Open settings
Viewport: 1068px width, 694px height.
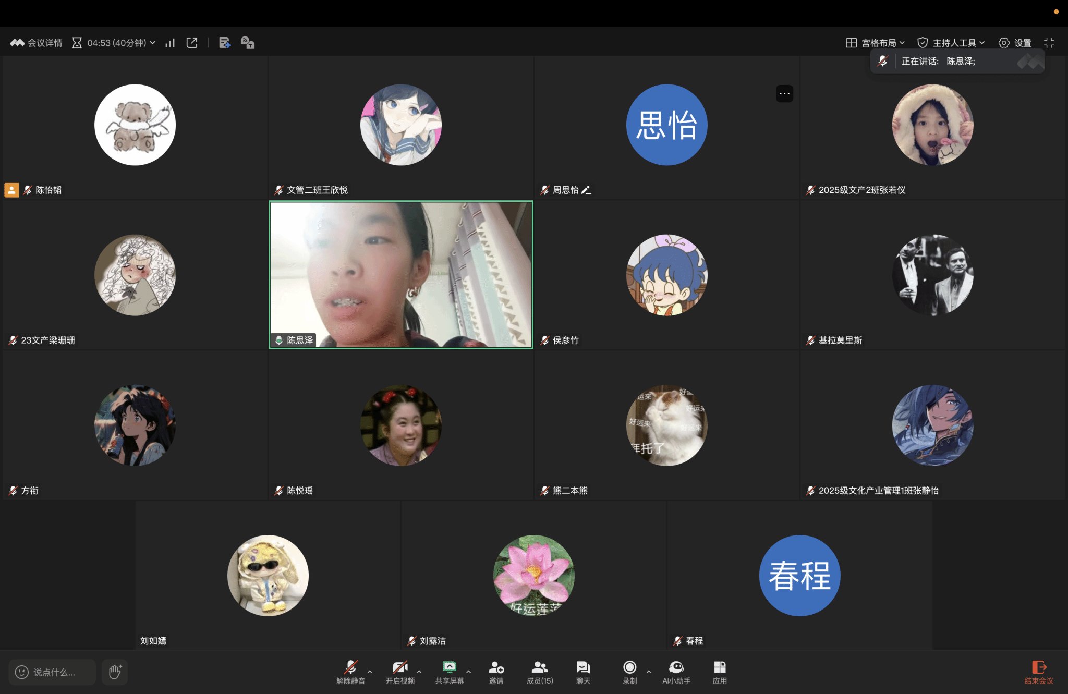[1015, 43]
